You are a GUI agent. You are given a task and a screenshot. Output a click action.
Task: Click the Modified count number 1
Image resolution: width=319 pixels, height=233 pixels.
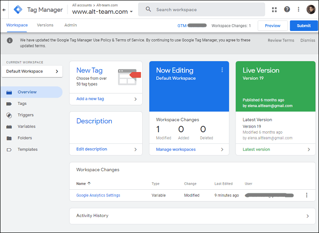pos(158,129)
